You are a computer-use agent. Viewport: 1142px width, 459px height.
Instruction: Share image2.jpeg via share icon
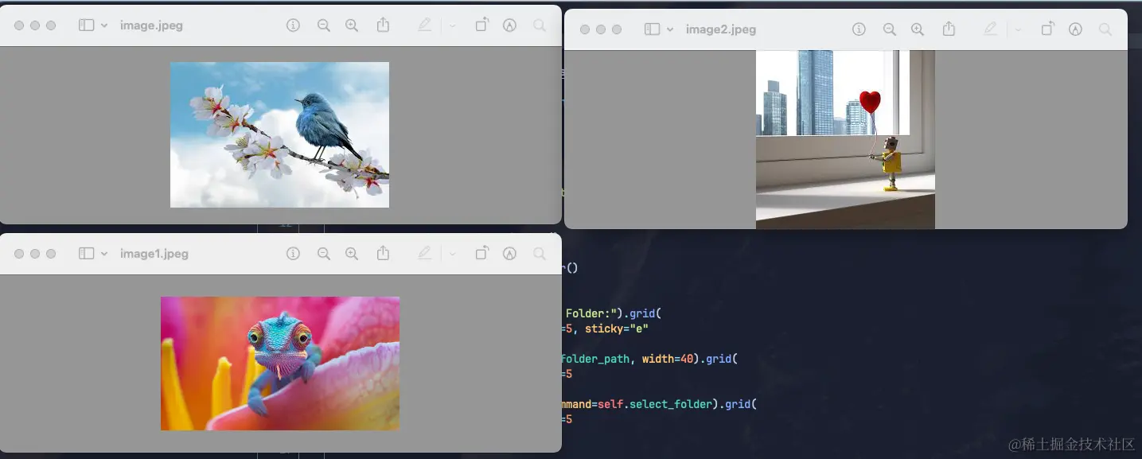pos(949,29)
